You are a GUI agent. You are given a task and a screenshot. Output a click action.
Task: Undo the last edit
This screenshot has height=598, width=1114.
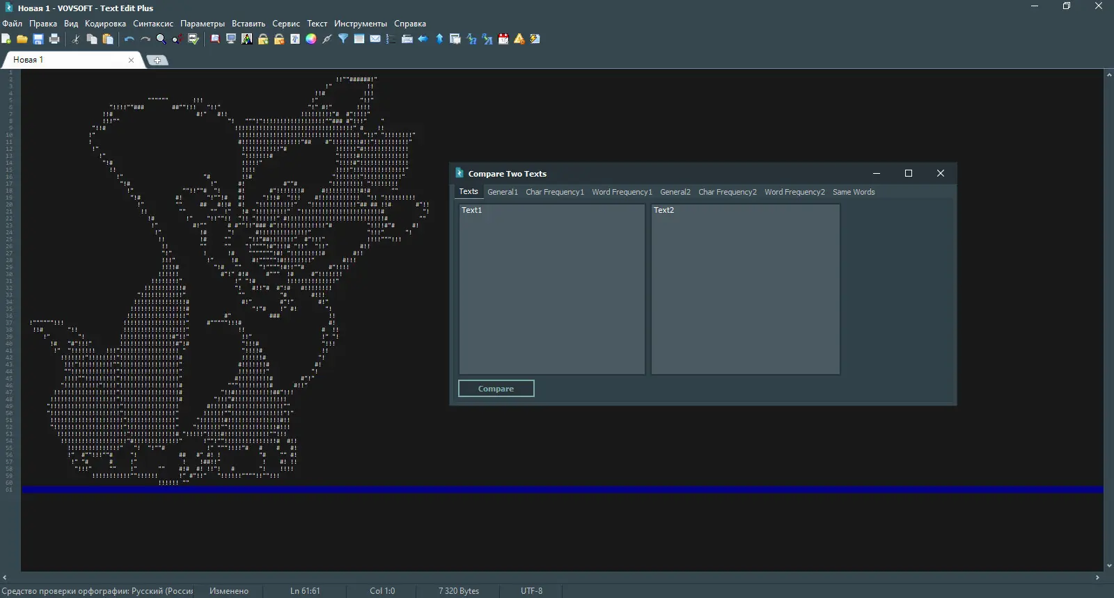coord(130,39)
